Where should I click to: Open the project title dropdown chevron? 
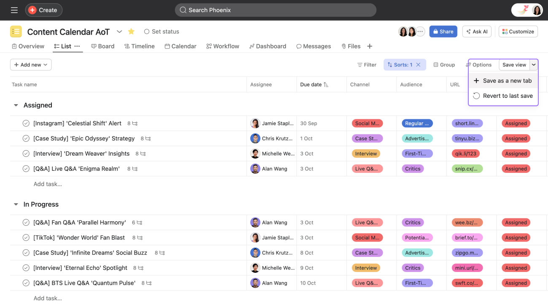pyautogui.click(x=119, y=32)
